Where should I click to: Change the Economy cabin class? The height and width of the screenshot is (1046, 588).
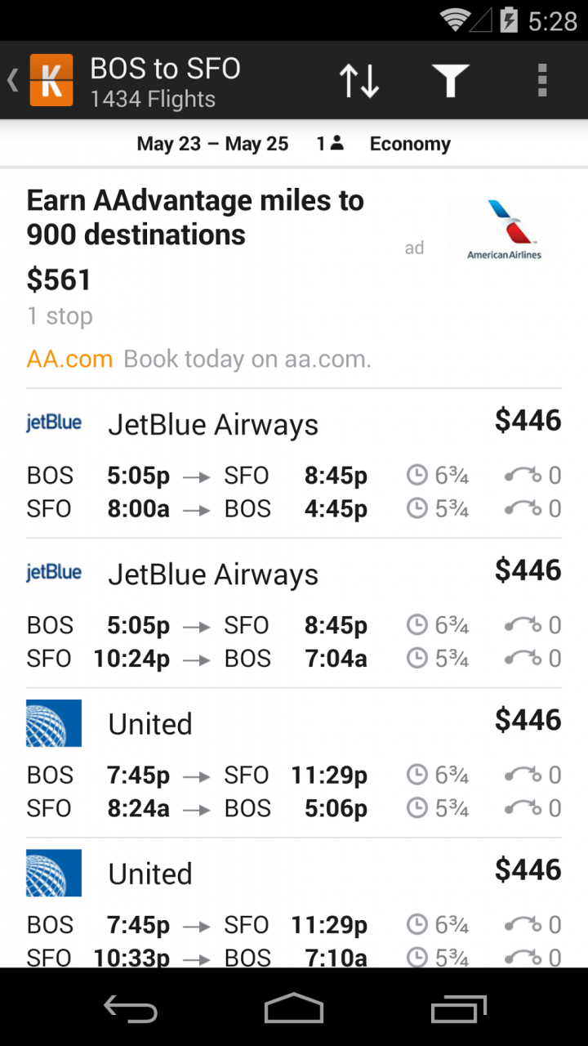click(410, 144)
